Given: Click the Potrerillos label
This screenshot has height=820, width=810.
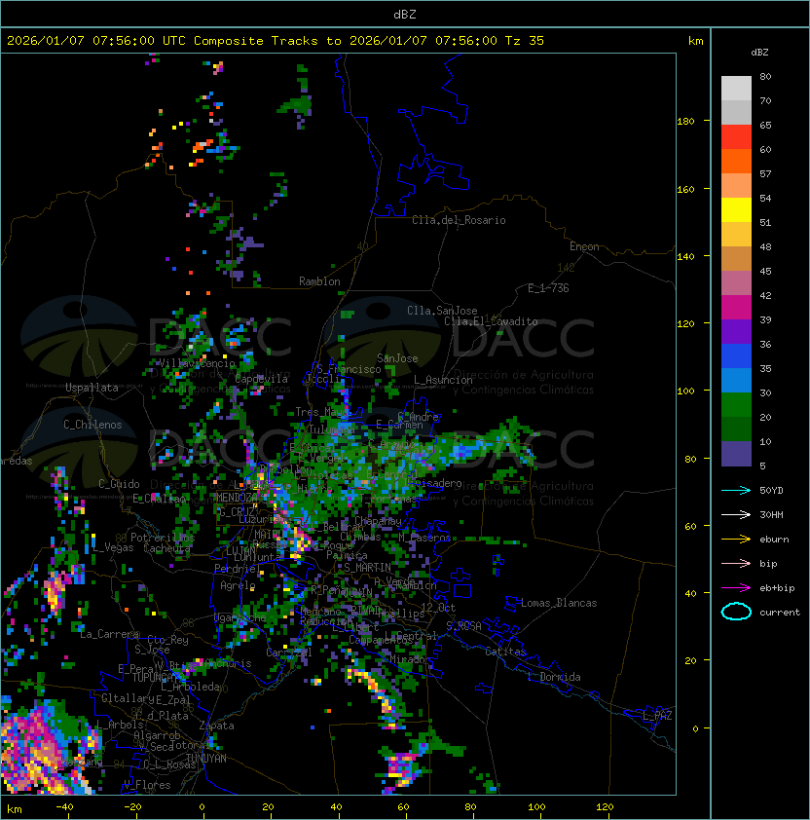Looking at the screenshot, I should pyautogui.click(x=163, y=538).
